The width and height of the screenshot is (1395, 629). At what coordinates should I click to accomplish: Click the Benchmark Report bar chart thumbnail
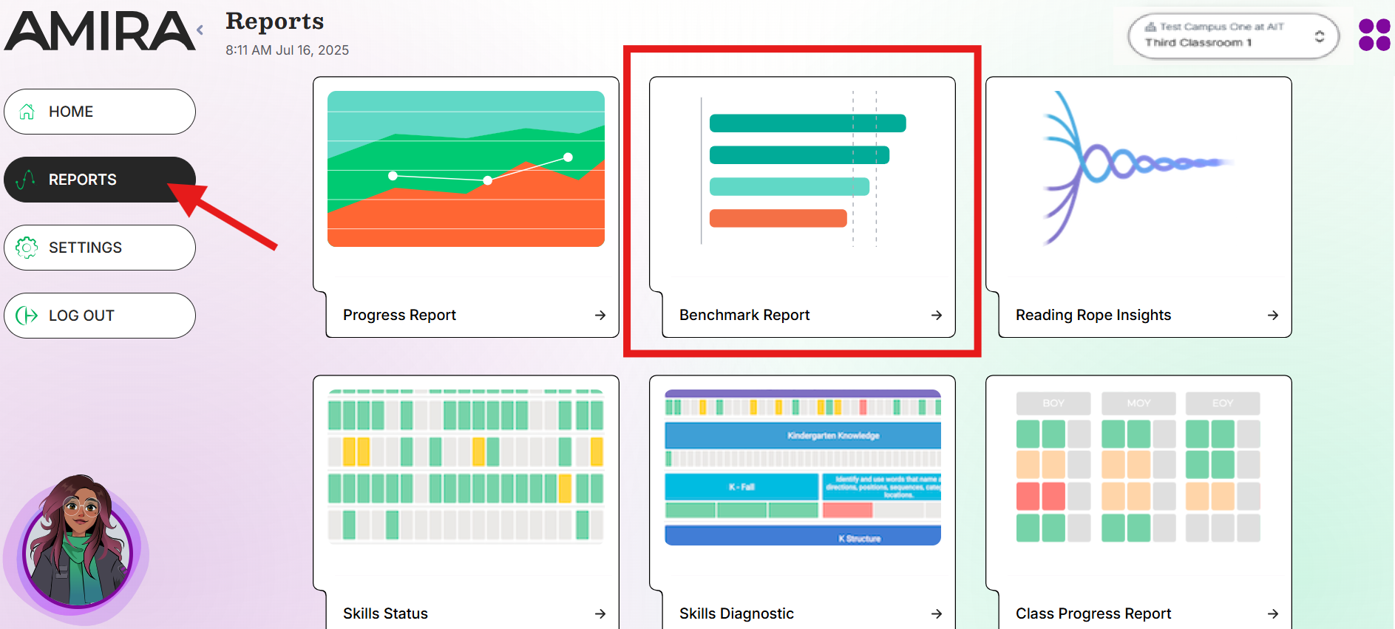[802, 169]
